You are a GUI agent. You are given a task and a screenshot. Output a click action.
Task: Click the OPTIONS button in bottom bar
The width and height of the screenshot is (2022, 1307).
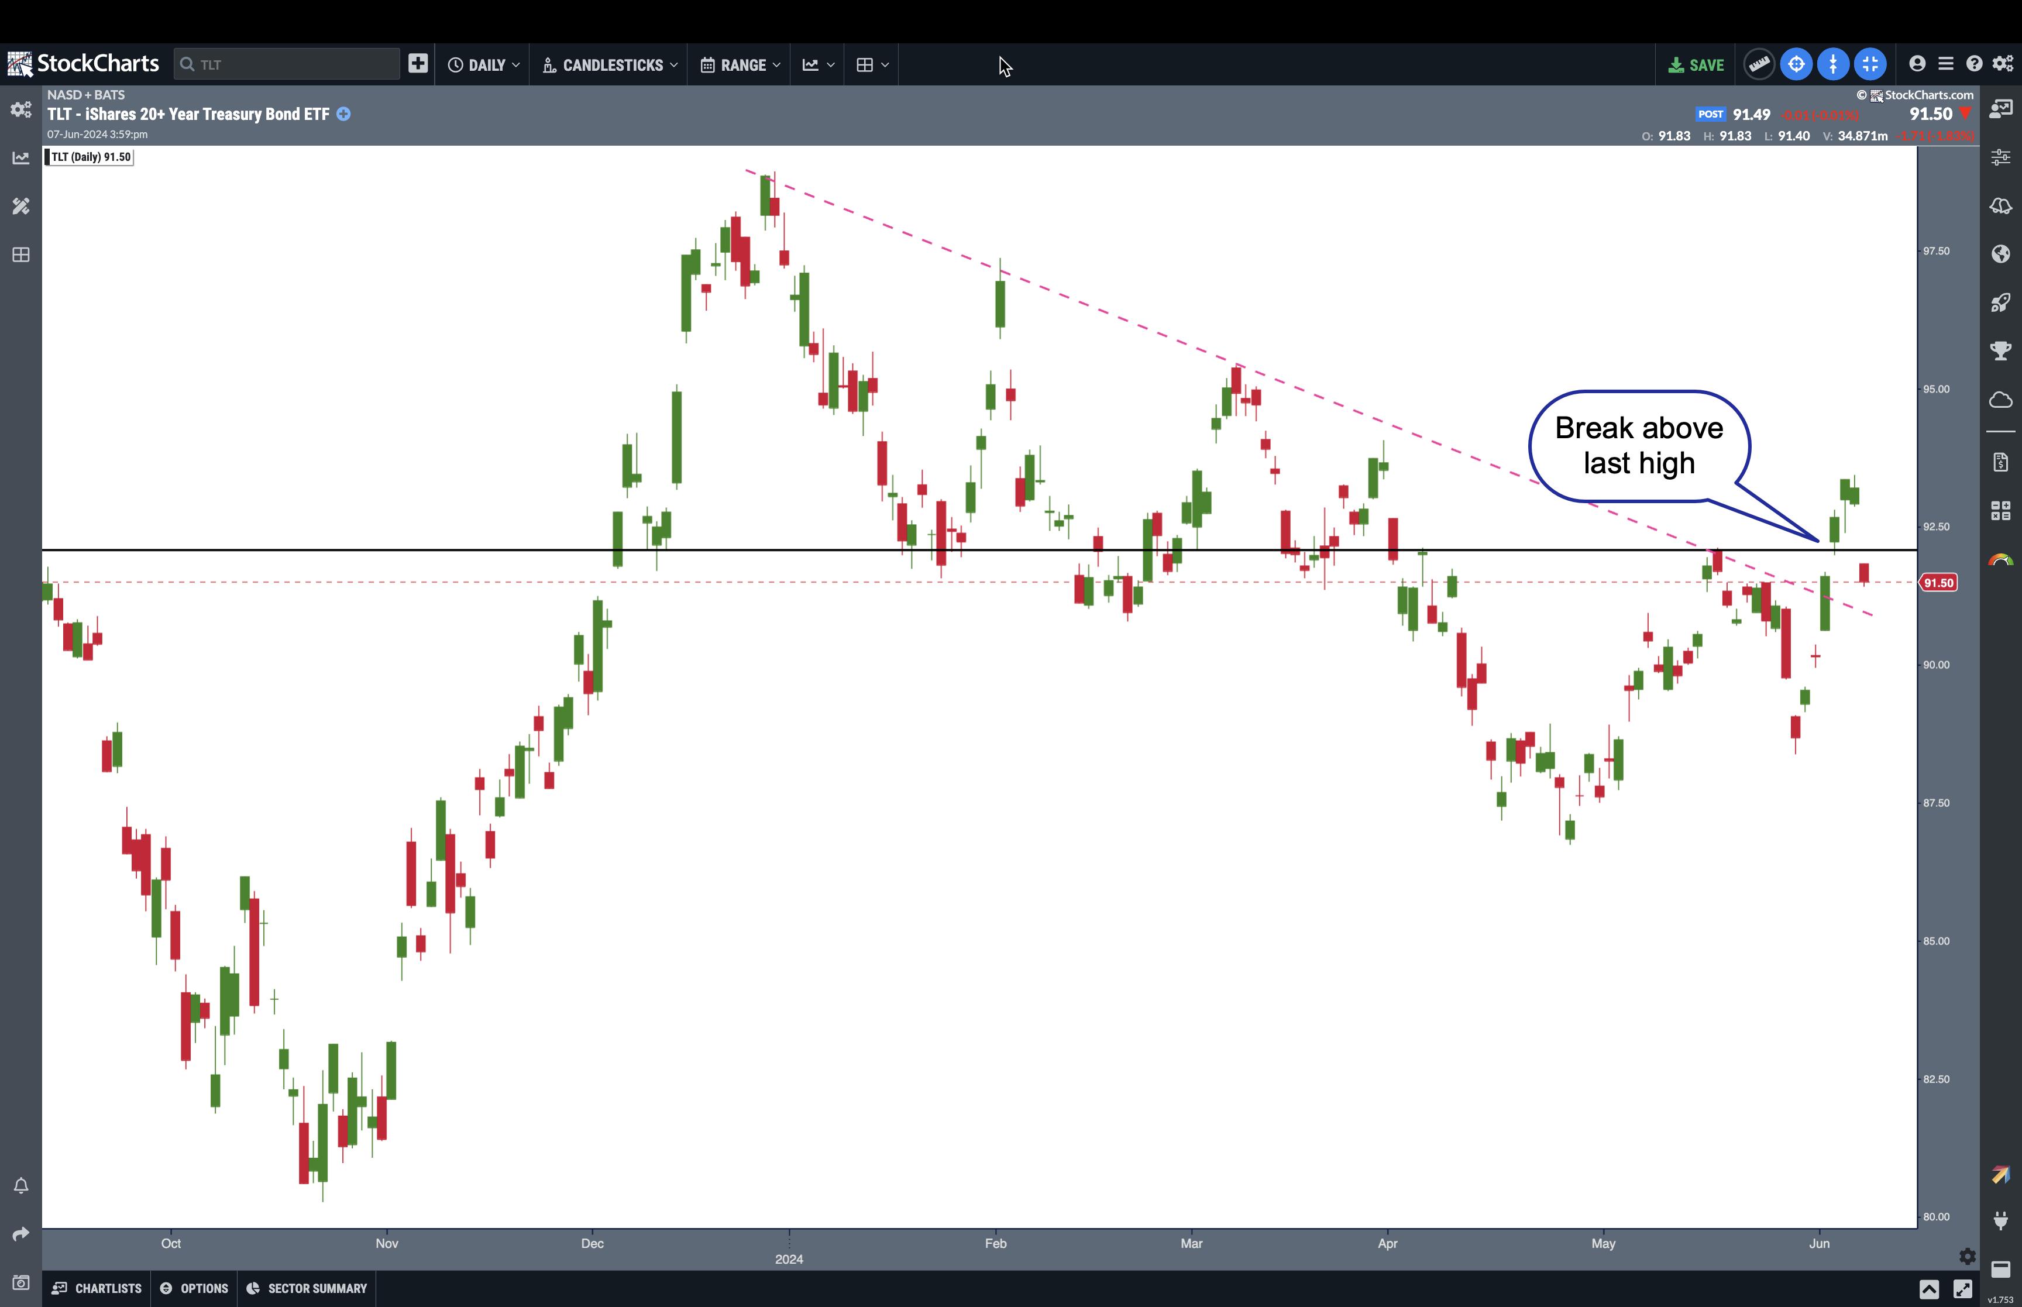(194, 1288)
